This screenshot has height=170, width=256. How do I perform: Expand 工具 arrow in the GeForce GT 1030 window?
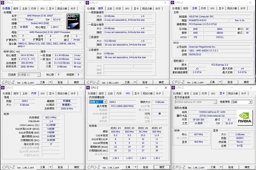(221, 167)
